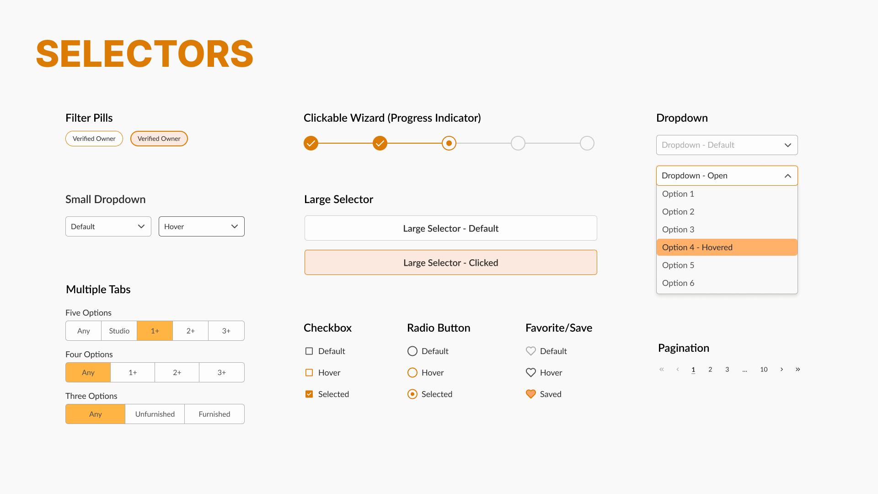This screenshot has height=494, width=878.
Task: Click the orange Saved heart icon
Action: pos(530,394)
